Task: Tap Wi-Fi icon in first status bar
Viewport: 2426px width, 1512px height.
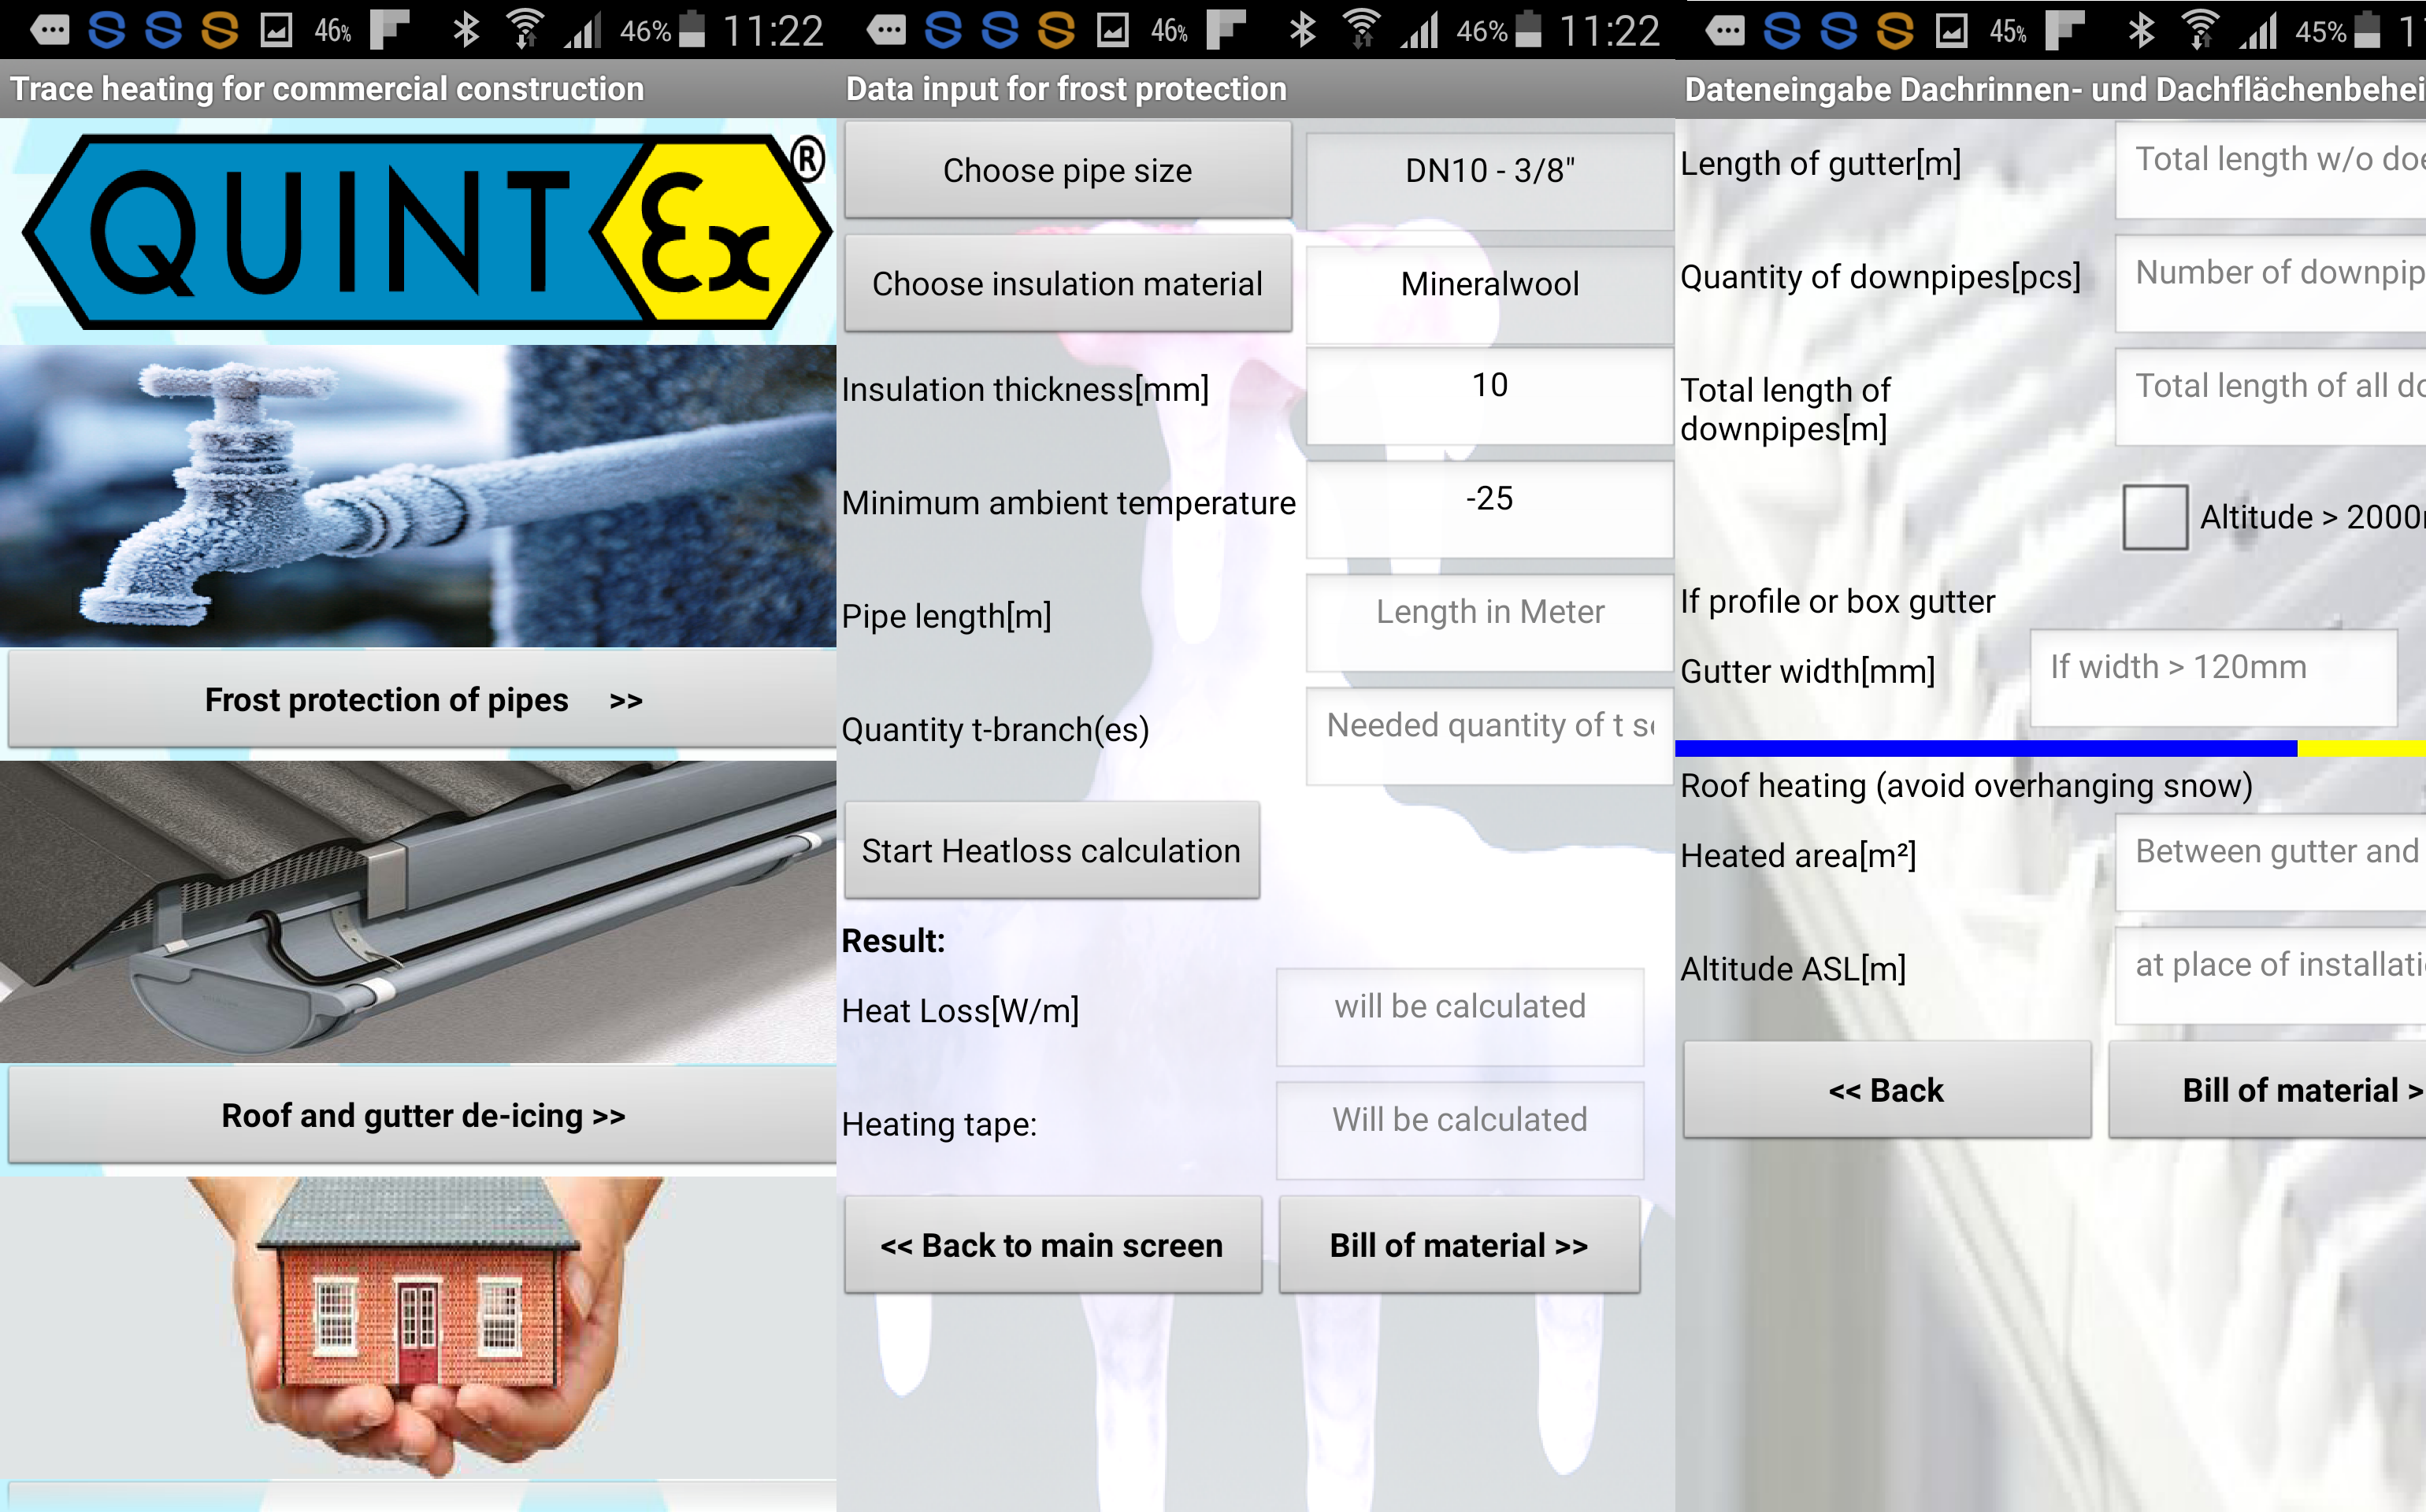Action: (524, 30)
